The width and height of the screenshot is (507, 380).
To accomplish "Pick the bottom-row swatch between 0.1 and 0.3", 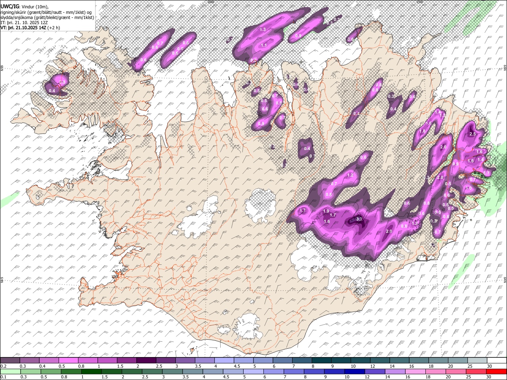I will pos(10,371).
